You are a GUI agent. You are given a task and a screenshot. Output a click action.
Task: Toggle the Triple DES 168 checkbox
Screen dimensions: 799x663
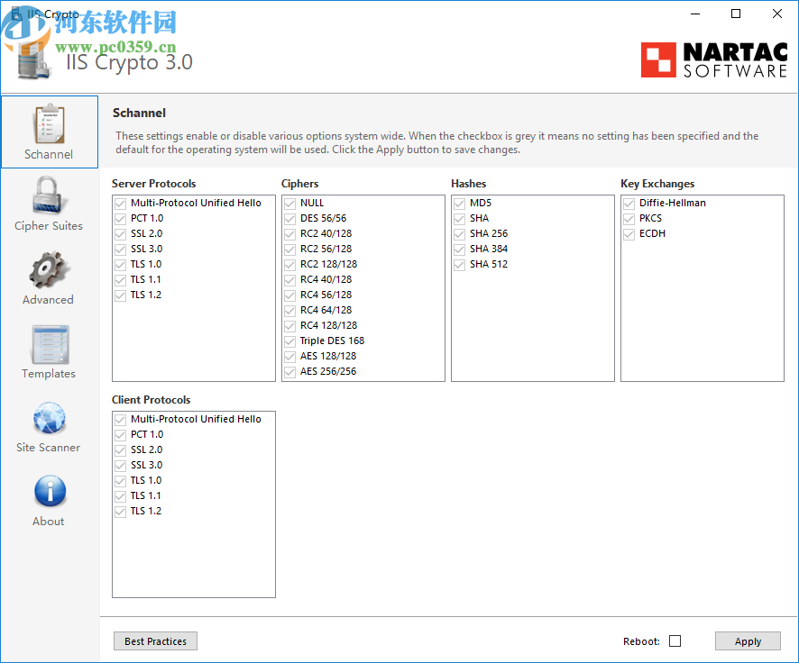pos(290,341)
